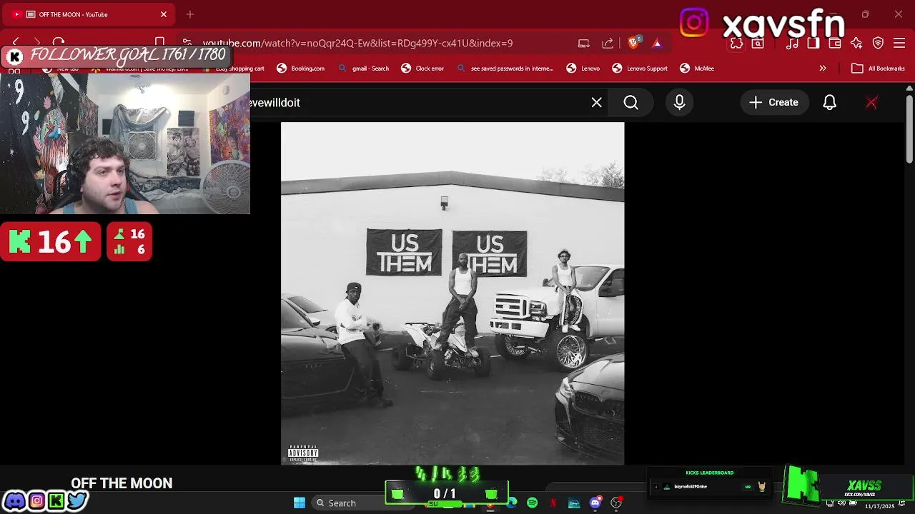The image size is (915, 514).
Task: Expand hidden bookmarks with double chevron
Action: pyautogui.click(x=823, y=69)
